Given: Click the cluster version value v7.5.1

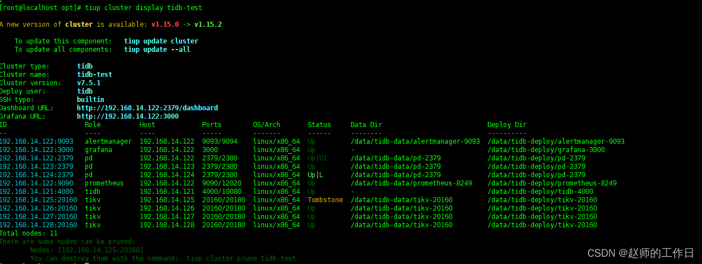Looking at the screenshot, I should click(89, 83).
